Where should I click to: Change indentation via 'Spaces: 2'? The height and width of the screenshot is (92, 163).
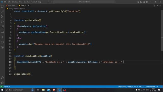click(x=130, y=87)
